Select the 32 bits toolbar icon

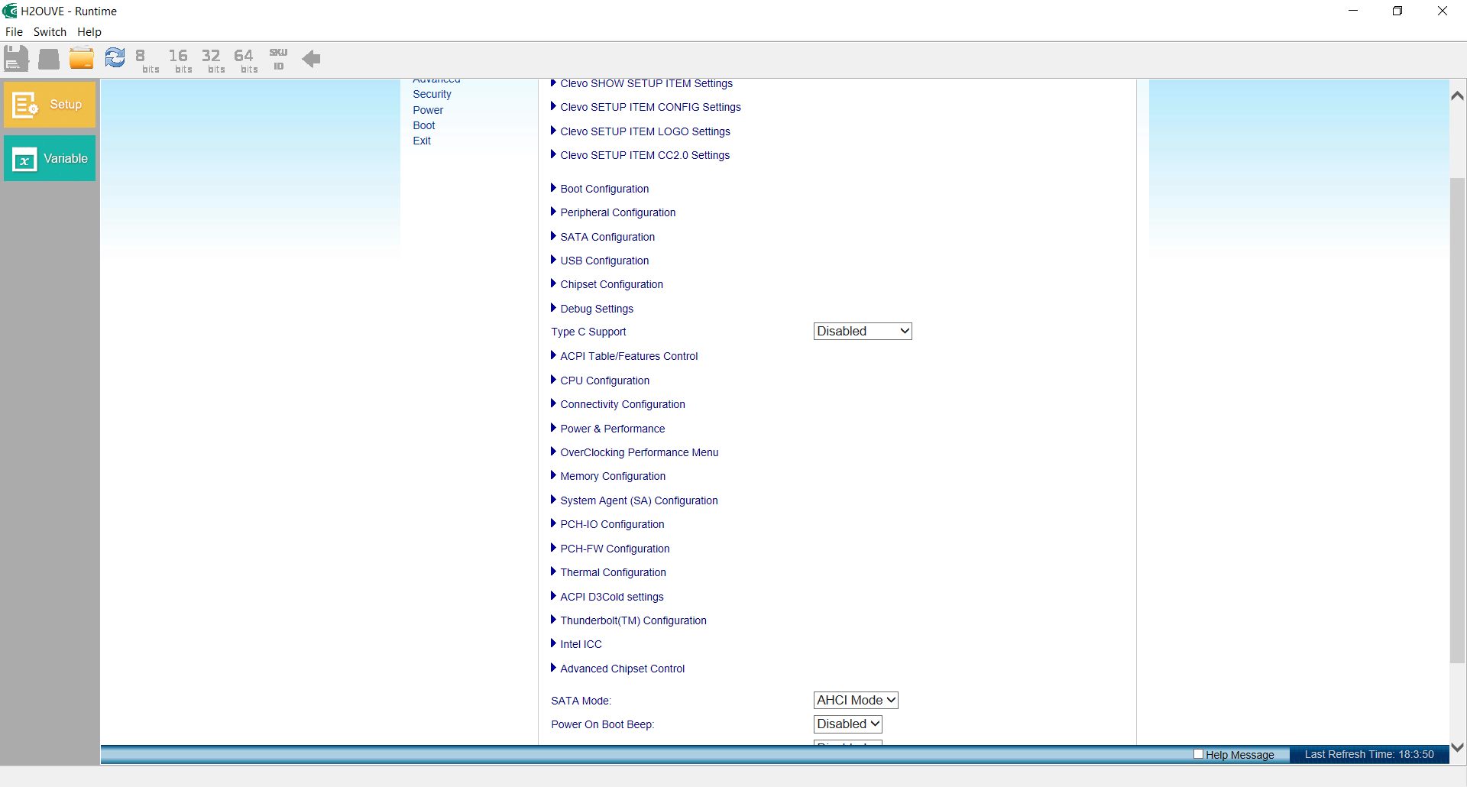coord(213,60)
